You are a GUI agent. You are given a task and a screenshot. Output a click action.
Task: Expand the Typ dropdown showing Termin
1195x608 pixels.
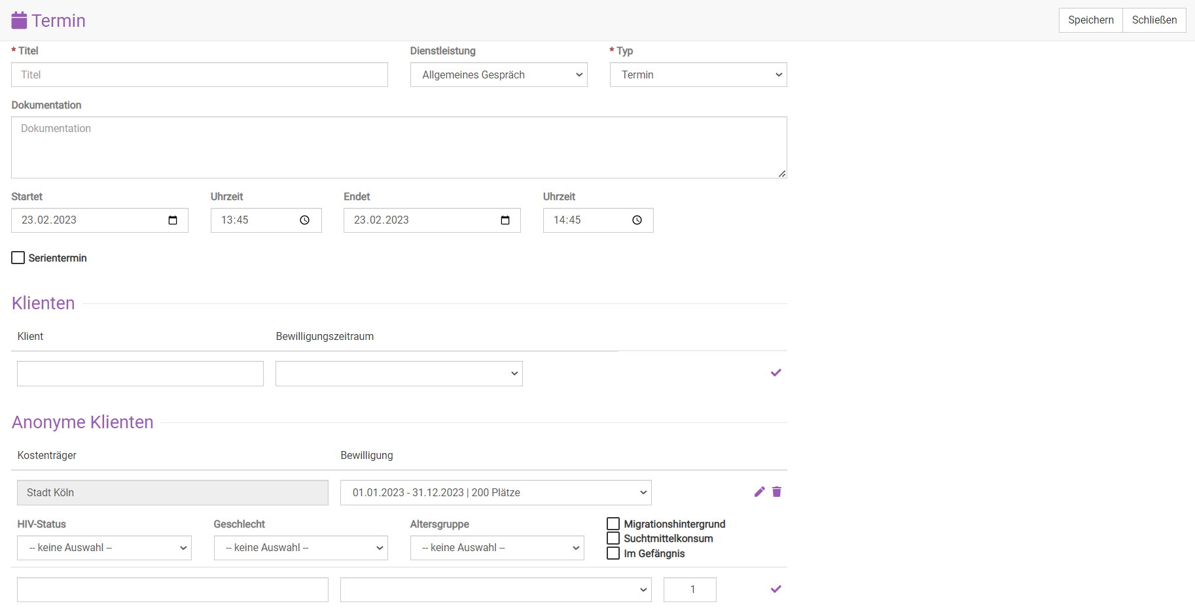click(698, 75)
